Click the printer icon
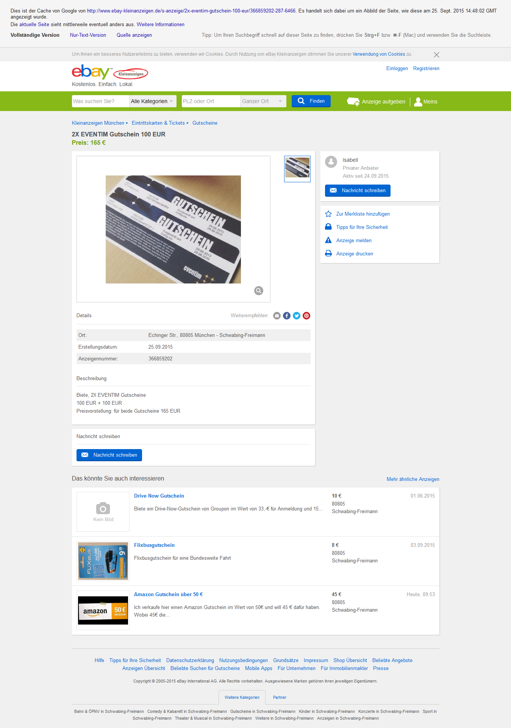511x728 pixels. click(x=328, y=253)
